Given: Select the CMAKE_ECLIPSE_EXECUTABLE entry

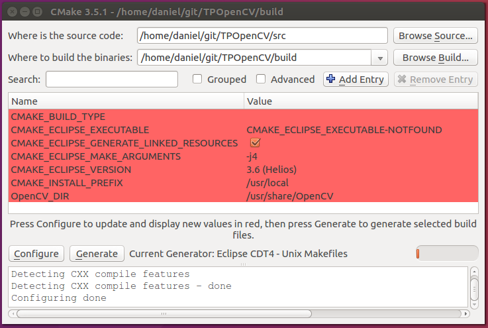Looking at the screenshot, I should tap(80, 130).
